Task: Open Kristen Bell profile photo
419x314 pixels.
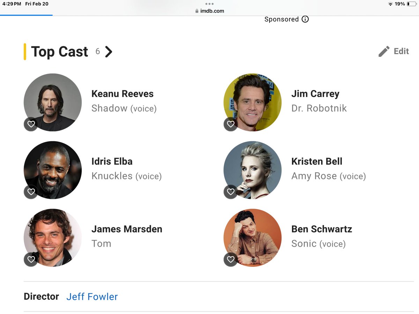Action: coord(252,170)
